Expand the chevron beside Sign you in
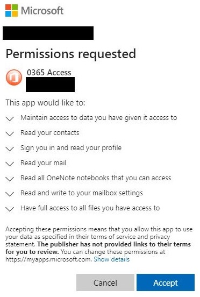 pyautogui.click(x=10, y=148)
